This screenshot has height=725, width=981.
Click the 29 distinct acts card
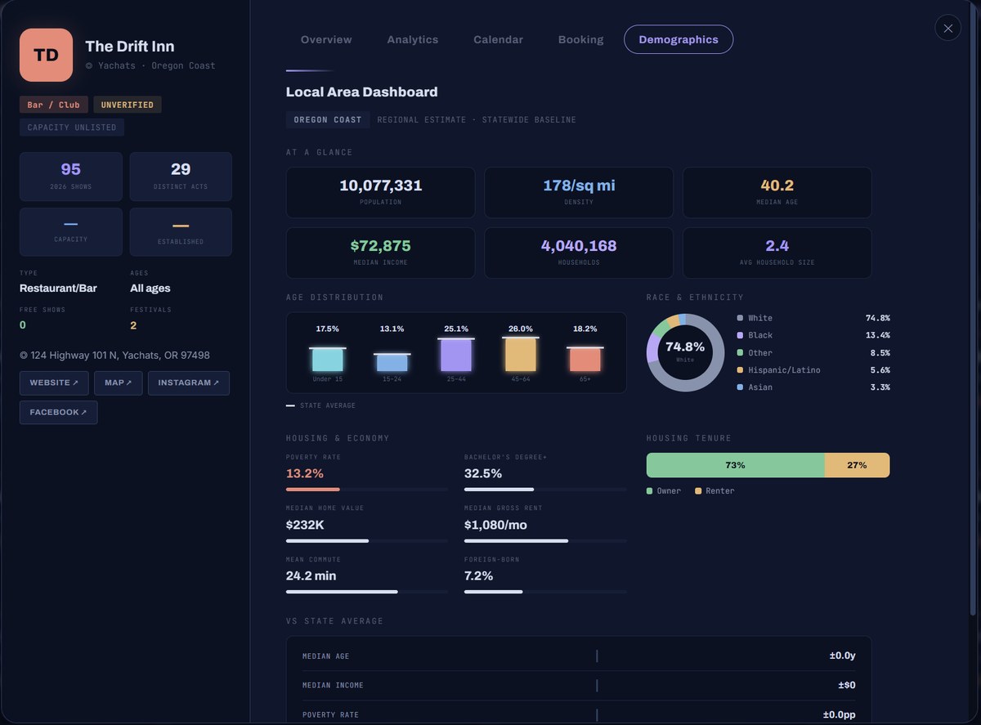[x=181, y=177]
